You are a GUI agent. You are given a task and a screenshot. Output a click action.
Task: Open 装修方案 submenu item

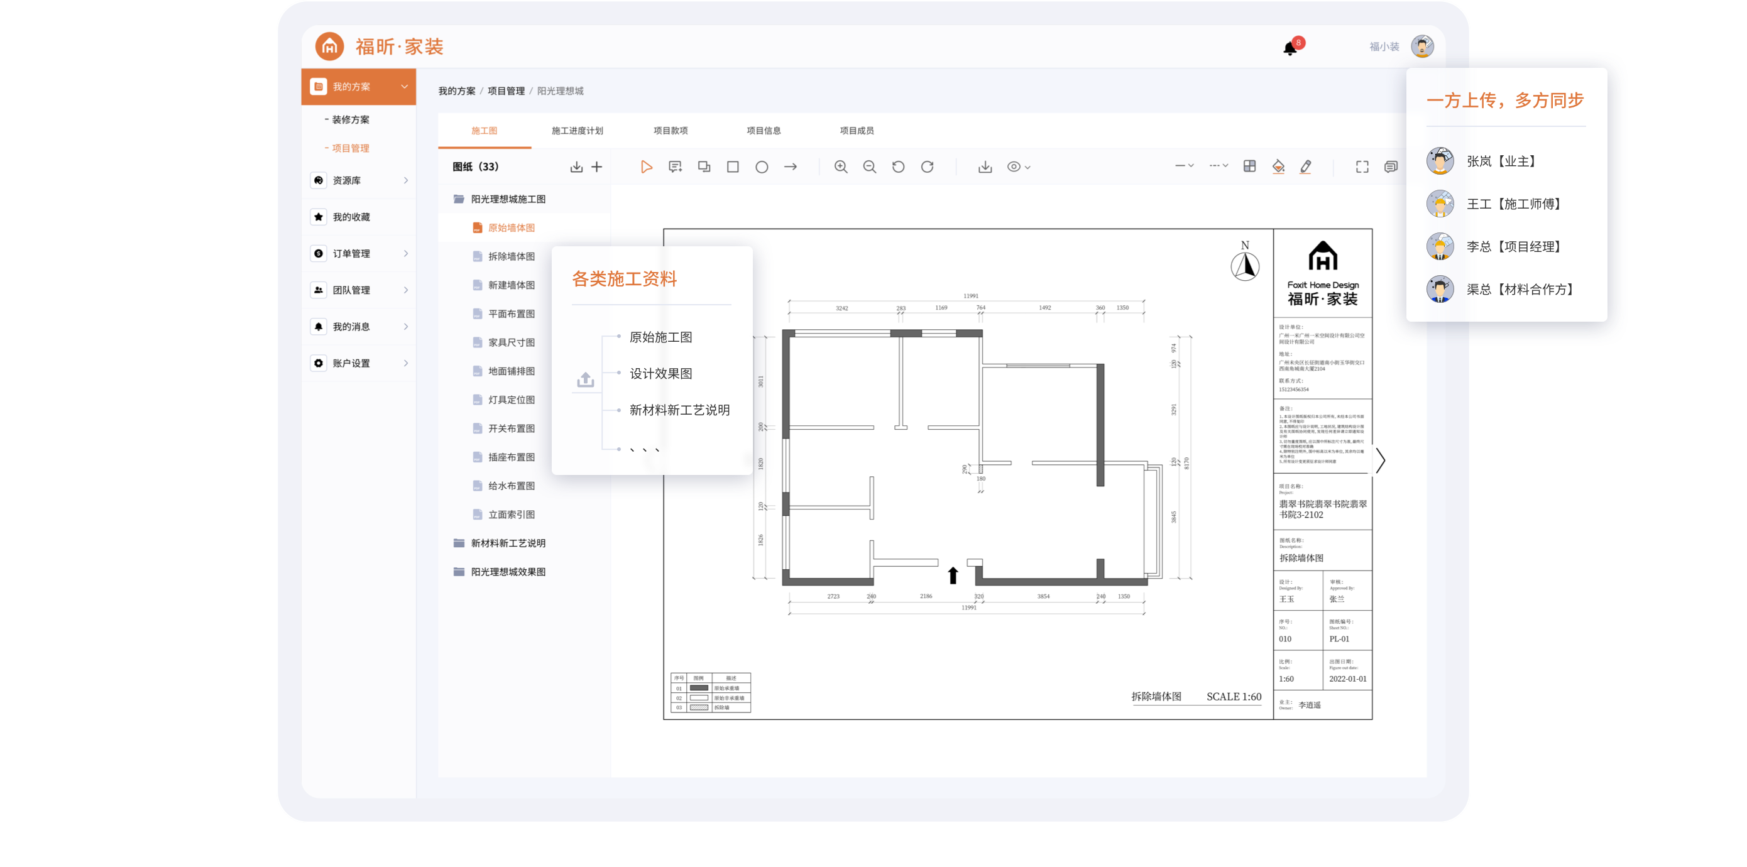(350, 120)
